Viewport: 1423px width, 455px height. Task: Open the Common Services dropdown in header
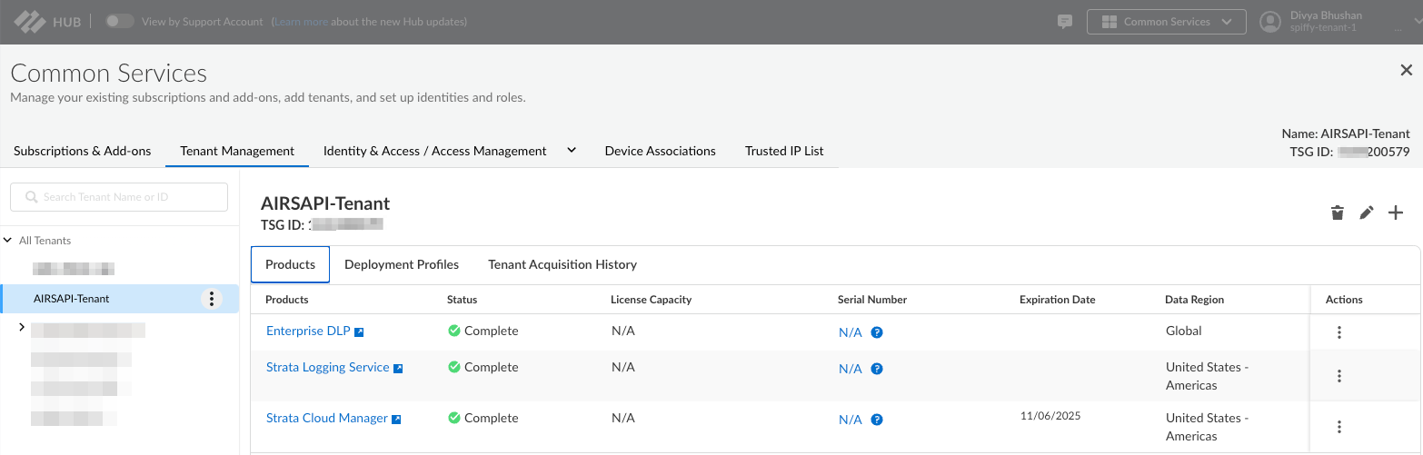coord(1166,22)
